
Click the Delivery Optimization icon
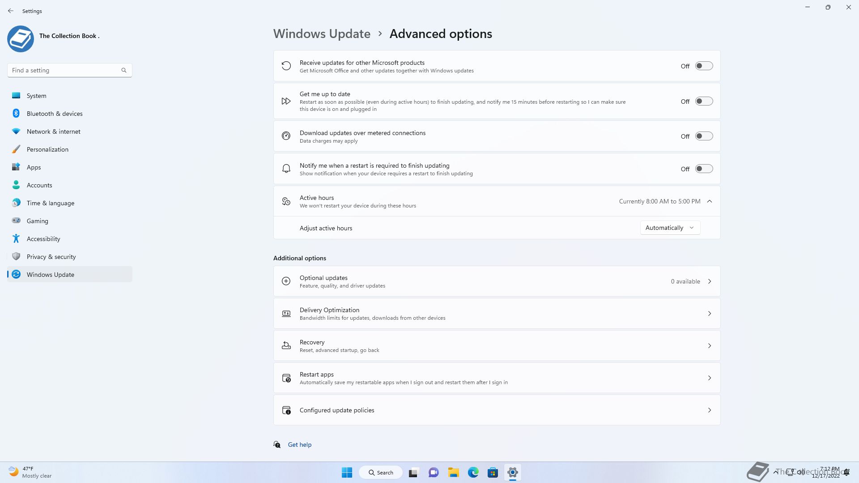[x=286, y=314]
